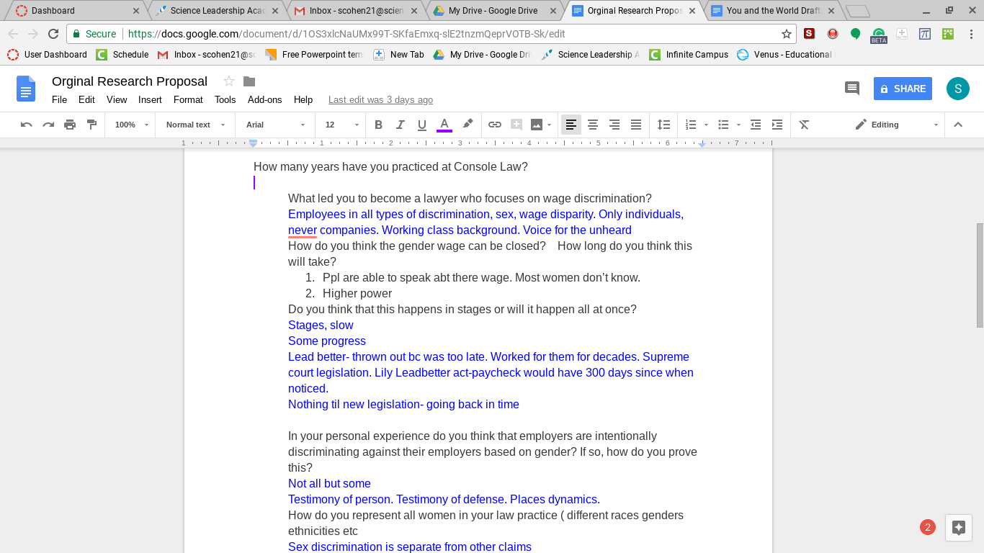
Task: Open the 'Last edit was 3 days ago' link
Action: point(380,100)
